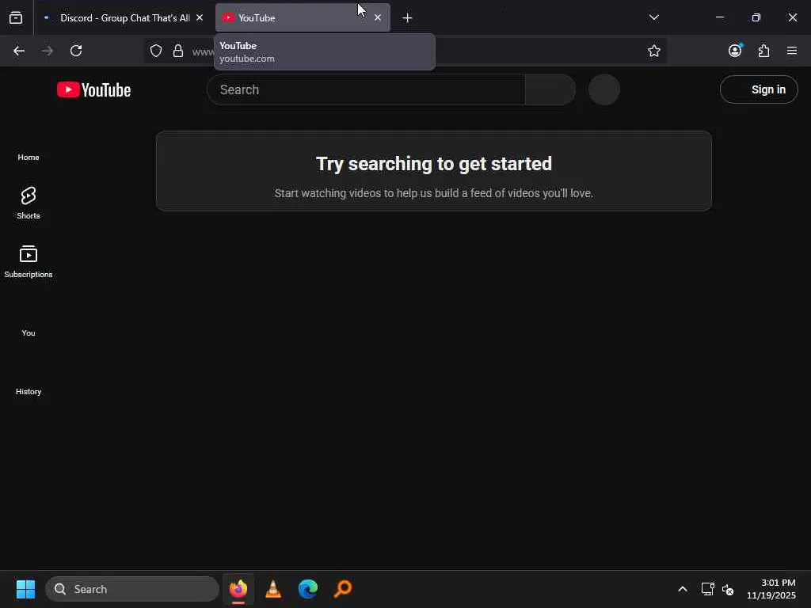811x608 pixels.
Task: Open the Extensions puzzle icon
Action: click(763, 51)
